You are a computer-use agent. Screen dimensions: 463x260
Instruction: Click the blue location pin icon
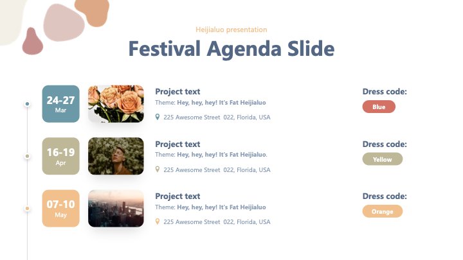(158, 117)
